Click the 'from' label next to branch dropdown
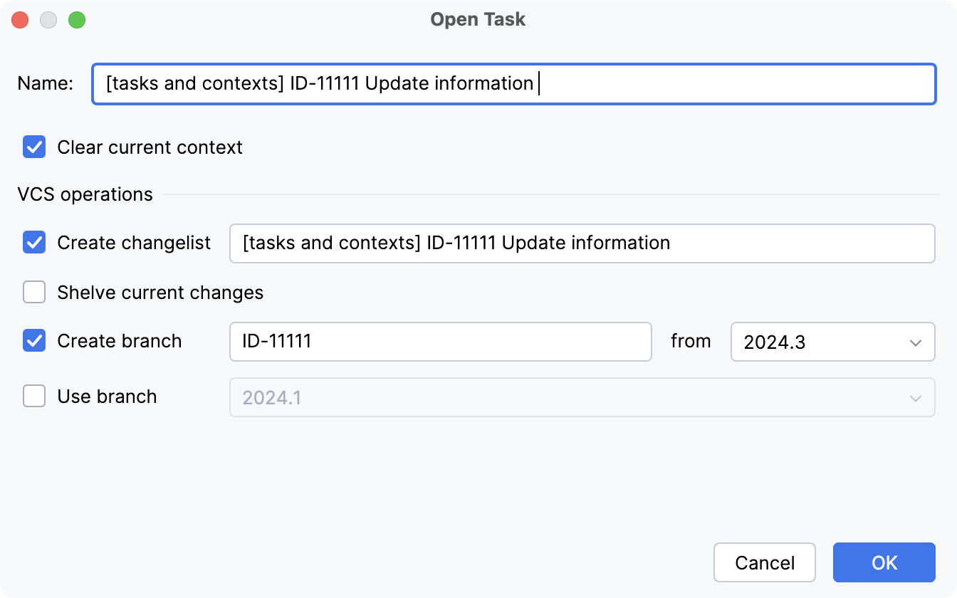The width and height of the screenshot is (957, 598). 690,341
